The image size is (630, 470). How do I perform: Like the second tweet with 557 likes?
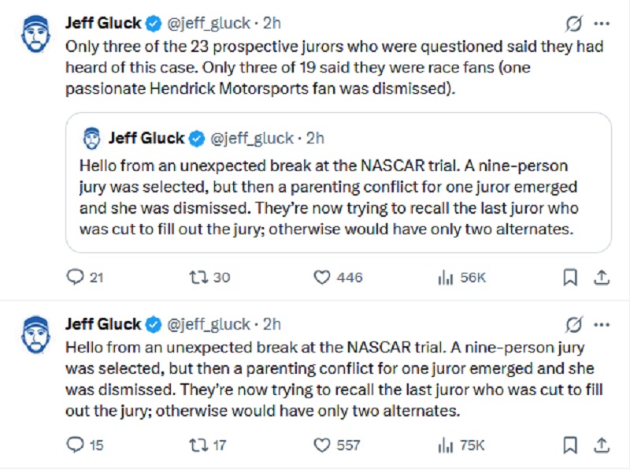click(322, 446)
